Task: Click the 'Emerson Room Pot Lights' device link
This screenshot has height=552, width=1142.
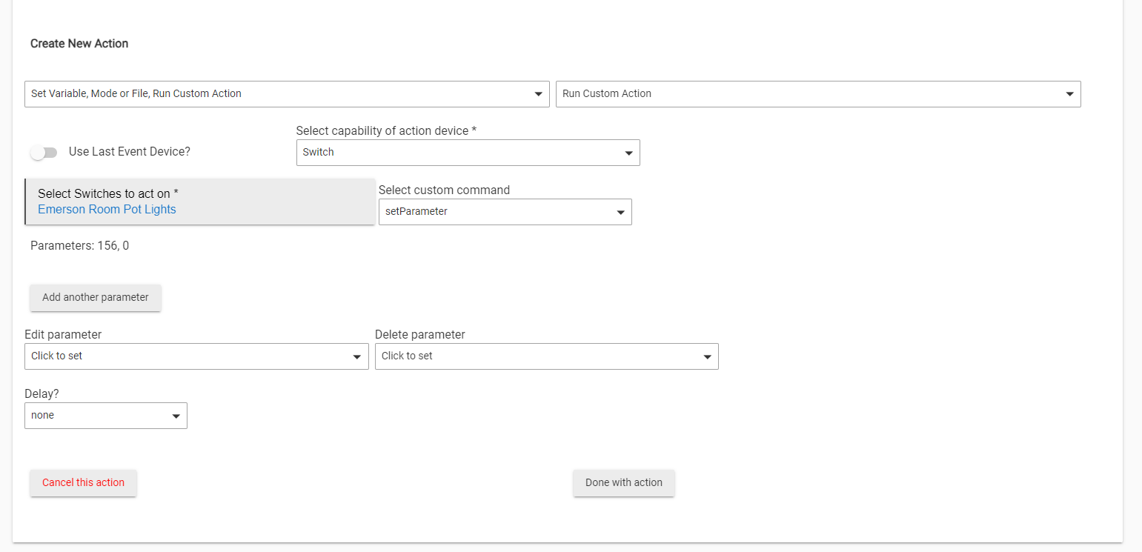Action: [x=107, y=210]
